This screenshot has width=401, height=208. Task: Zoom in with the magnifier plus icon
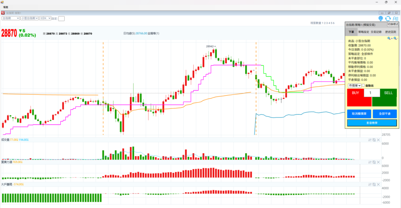390,38
